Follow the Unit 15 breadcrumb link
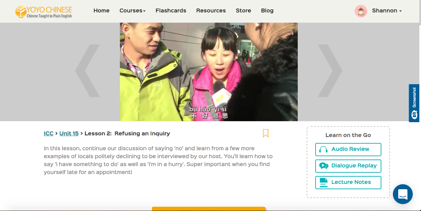 point(69,133)
